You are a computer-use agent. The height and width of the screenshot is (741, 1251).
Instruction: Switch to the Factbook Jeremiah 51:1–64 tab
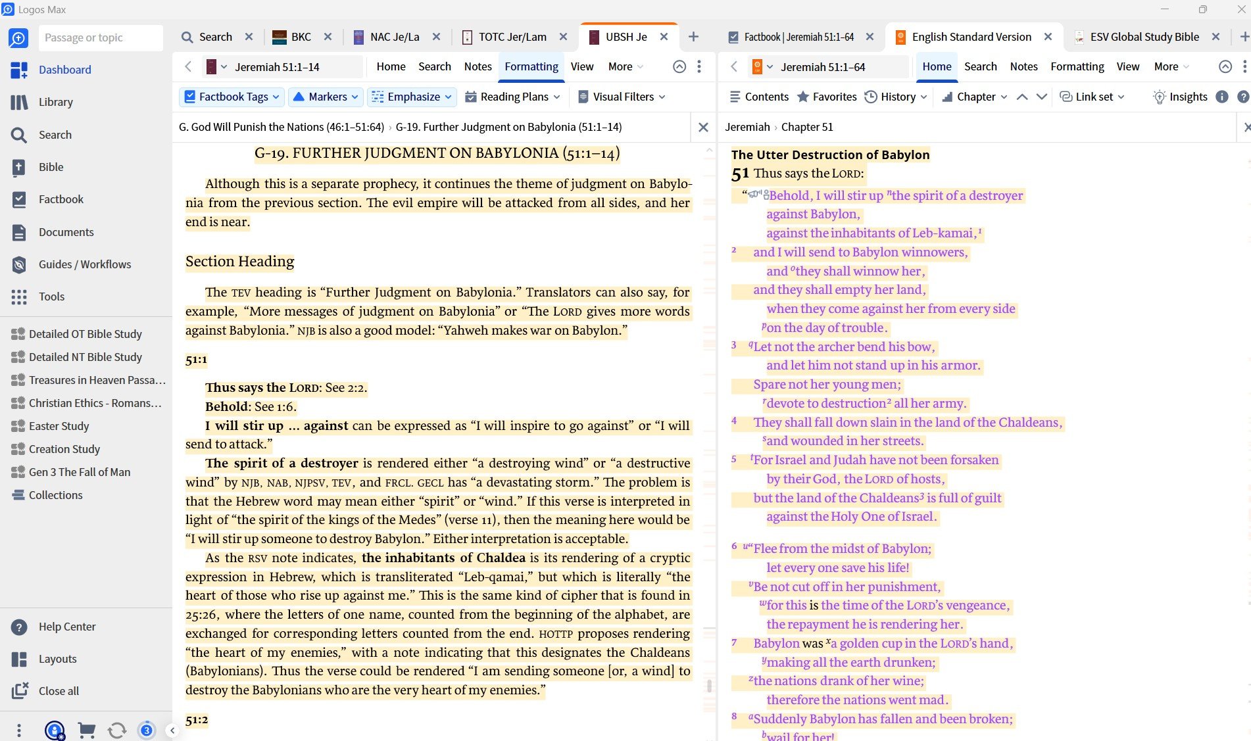point(791,37)
